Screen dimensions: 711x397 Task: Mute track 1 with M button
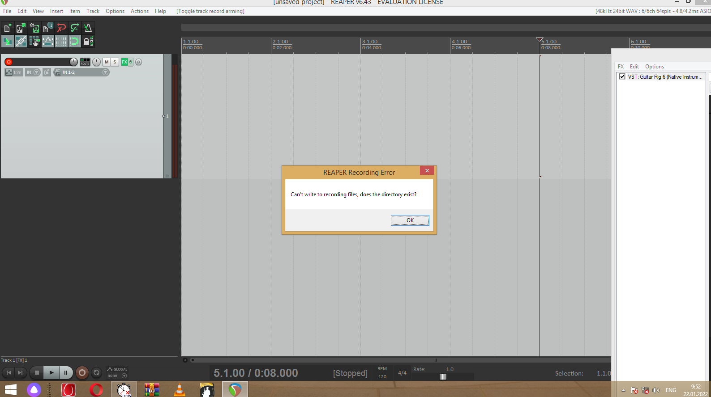pyautogui.click(x=107, y=62)
